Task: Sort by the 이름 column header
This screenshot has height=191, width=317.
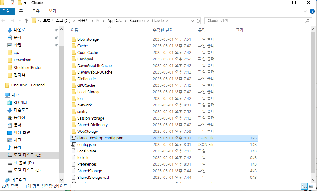Action: [x=110, y=30]
